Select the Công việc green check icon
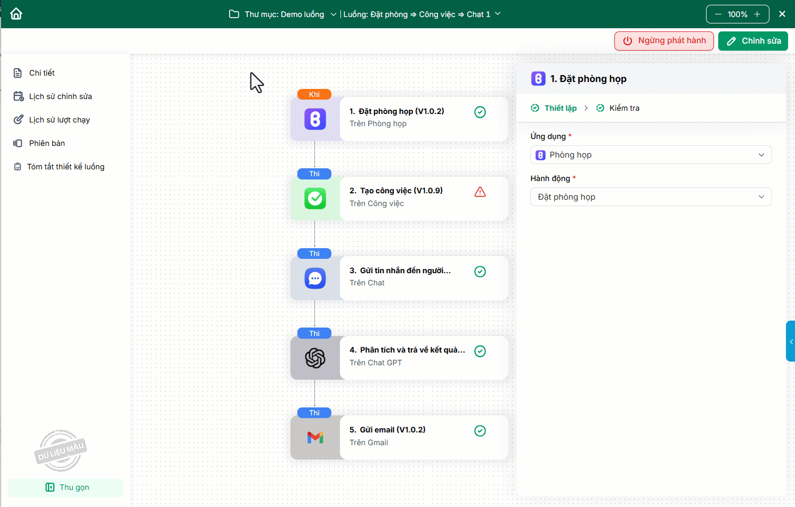The image size is (795, 507). (315, 199)
